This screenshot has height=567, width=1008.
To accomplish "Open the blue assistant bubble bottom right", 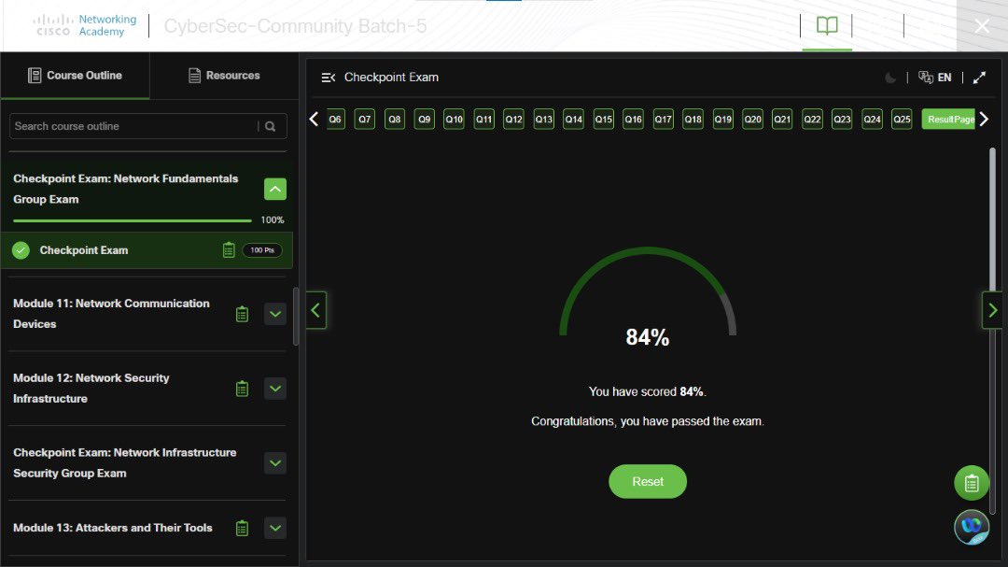I will point(971,528).
